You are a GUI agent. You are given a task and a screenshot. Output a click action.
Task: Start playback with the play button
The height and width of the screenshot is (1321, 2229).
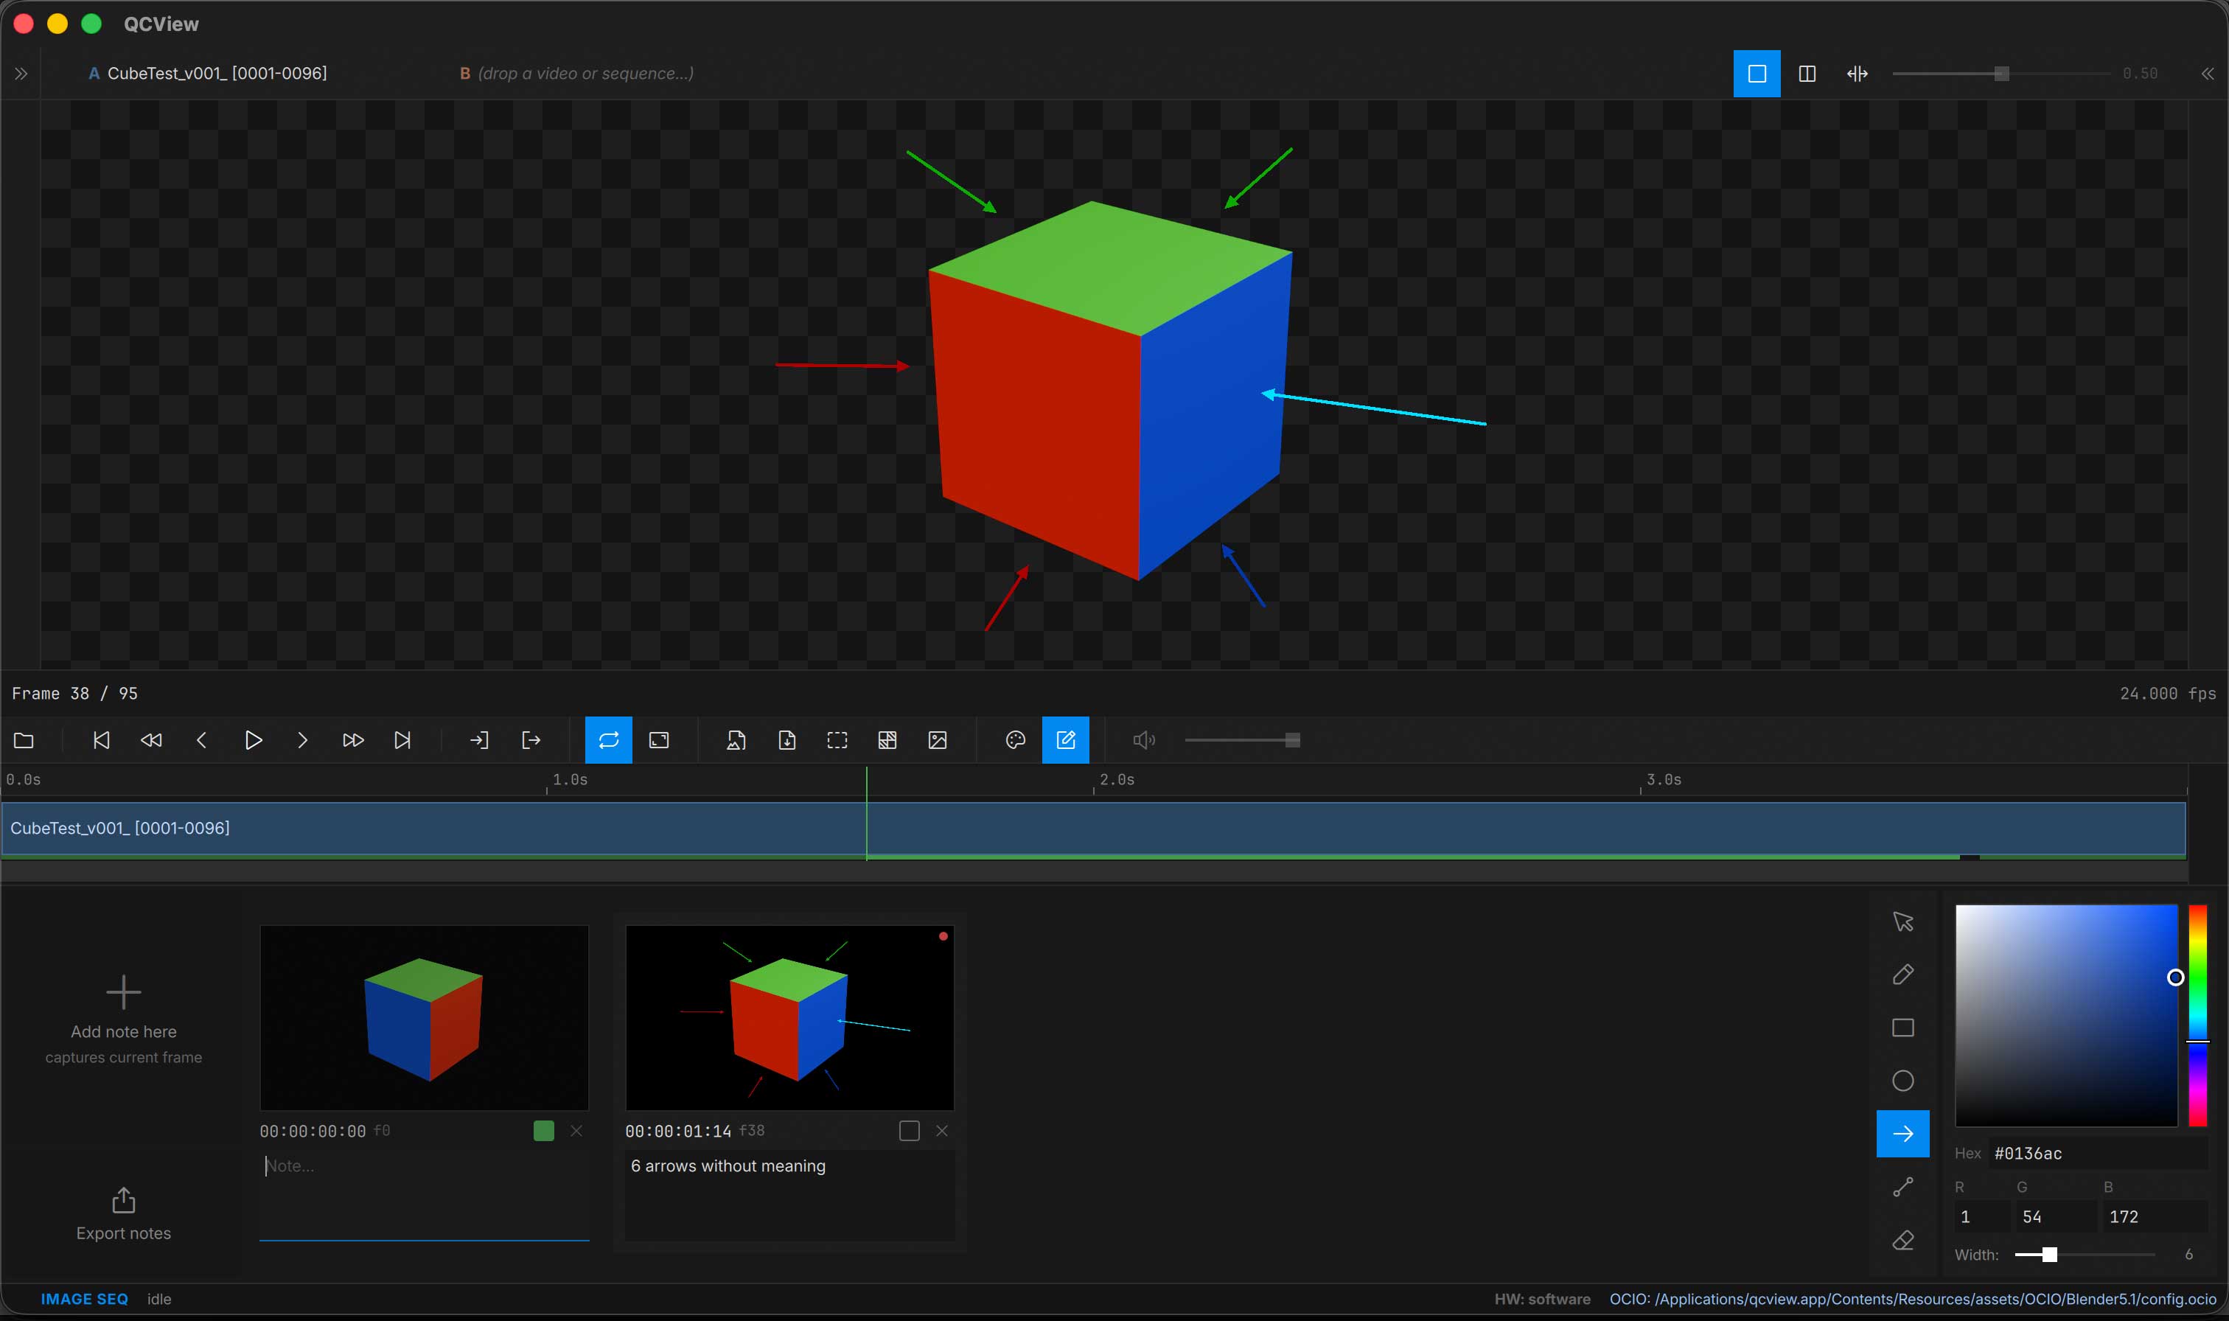(253, 741)
